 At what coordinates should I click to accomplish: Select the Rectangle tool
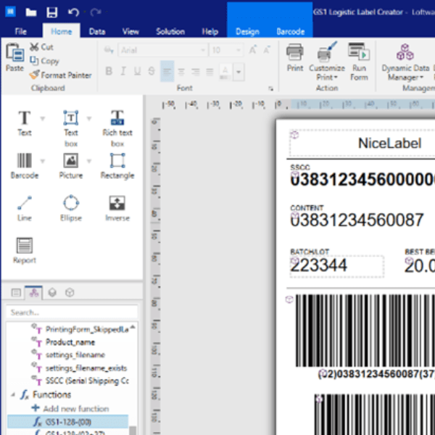pyautogui.click(x=117, y=166)
